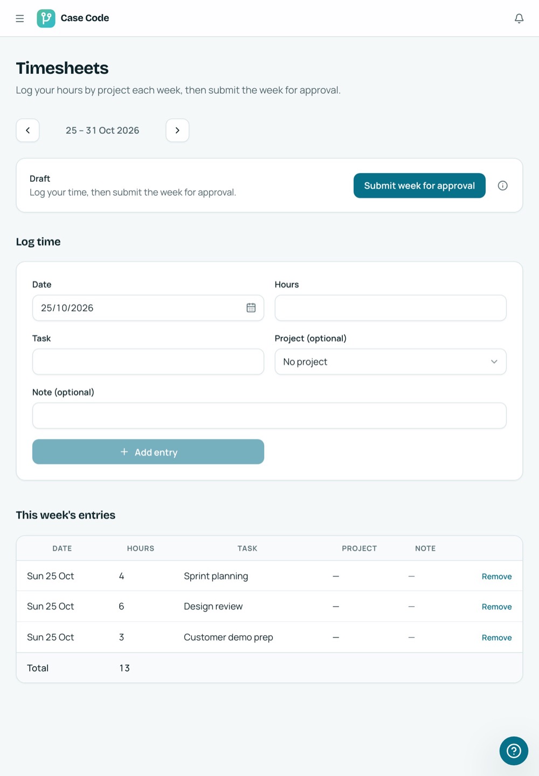Click the HOURS column header
The image size is (539, 776).
click(x=141, y=548)
